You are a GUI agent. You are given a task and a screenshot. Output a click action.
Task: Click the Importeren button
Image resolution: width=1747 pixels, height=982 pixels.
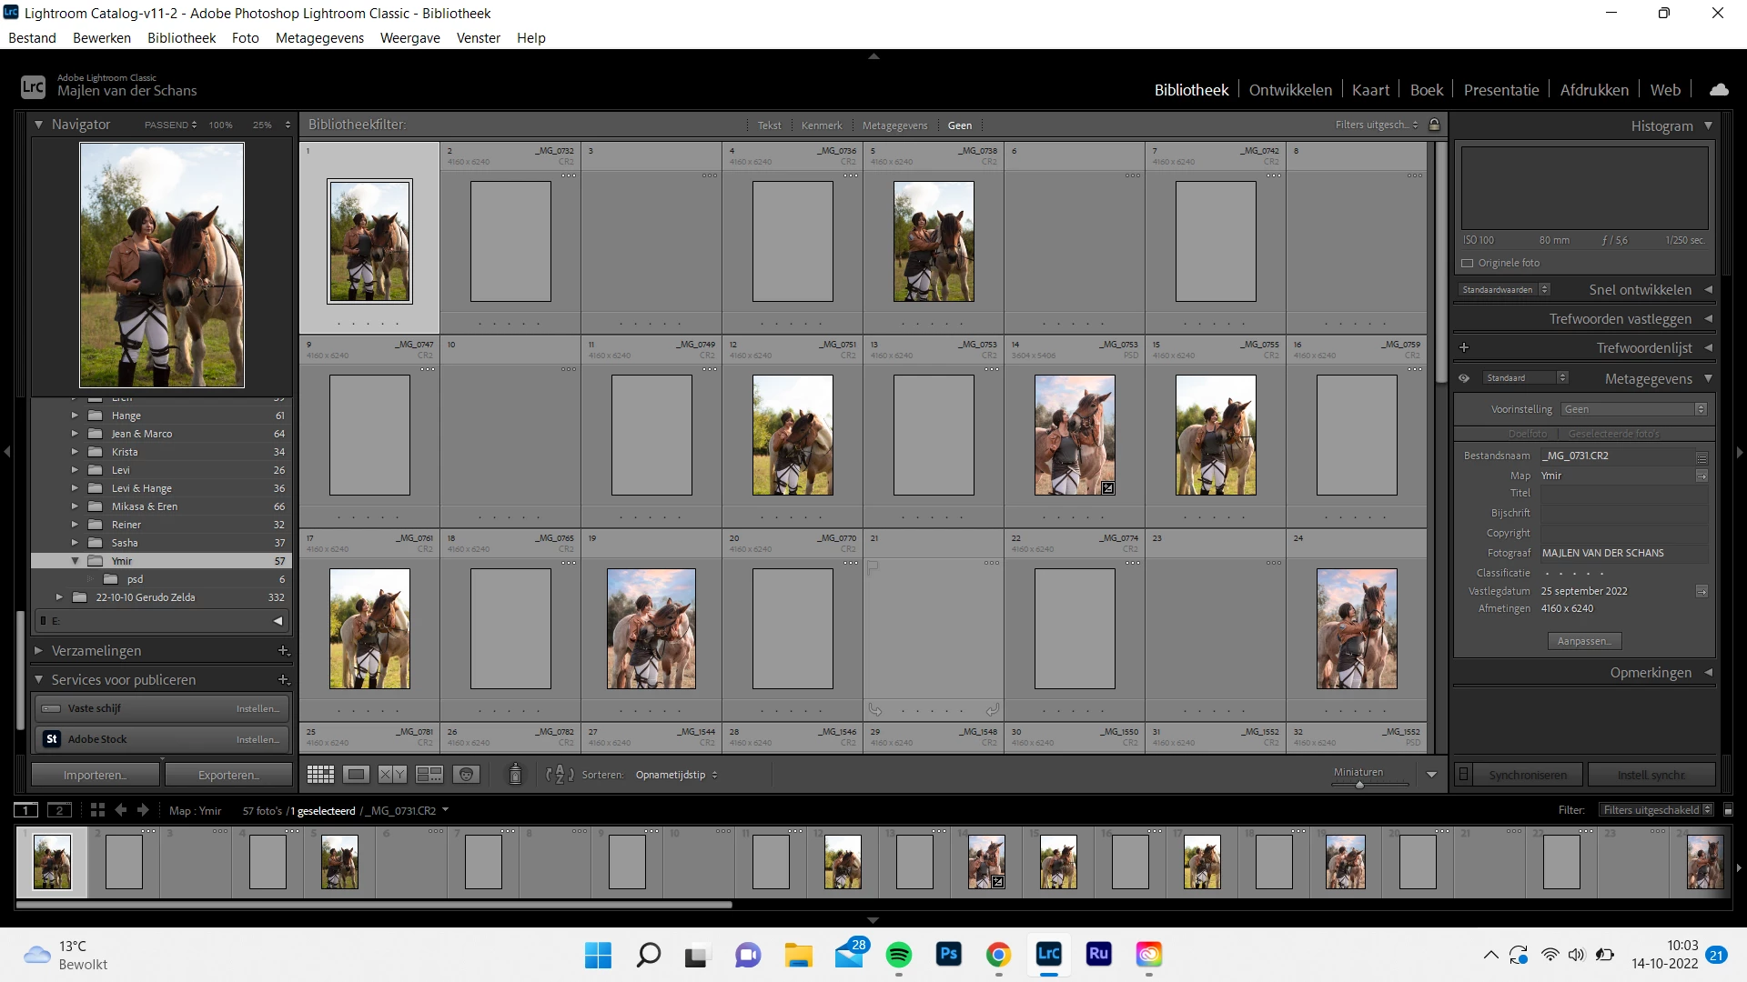click(95, 775)
